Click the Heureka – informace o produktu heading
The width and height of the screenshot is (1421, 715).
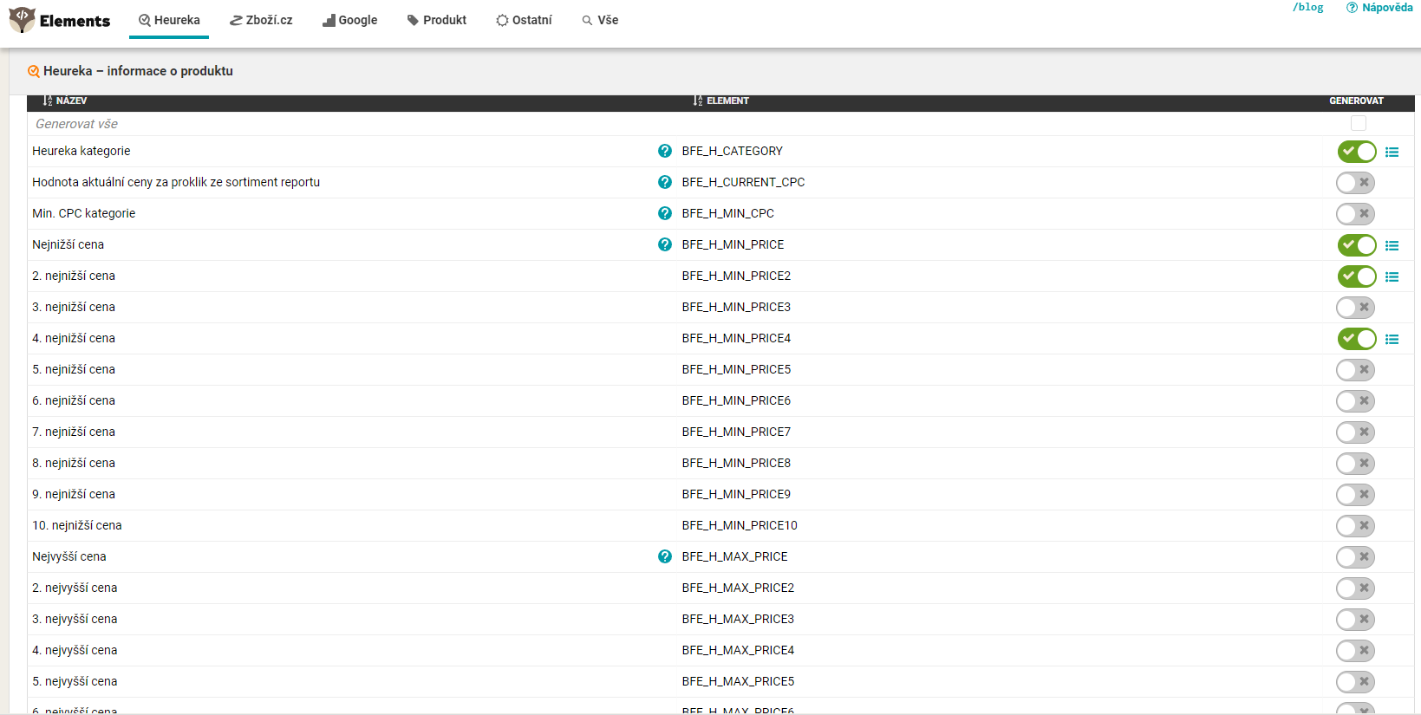click(139, 71)
